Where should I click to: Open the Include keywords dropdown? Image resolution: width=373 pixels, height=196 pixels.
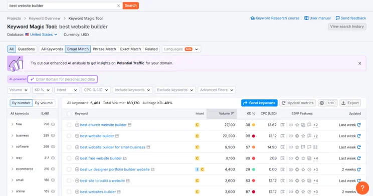click(x=132, y=90)
